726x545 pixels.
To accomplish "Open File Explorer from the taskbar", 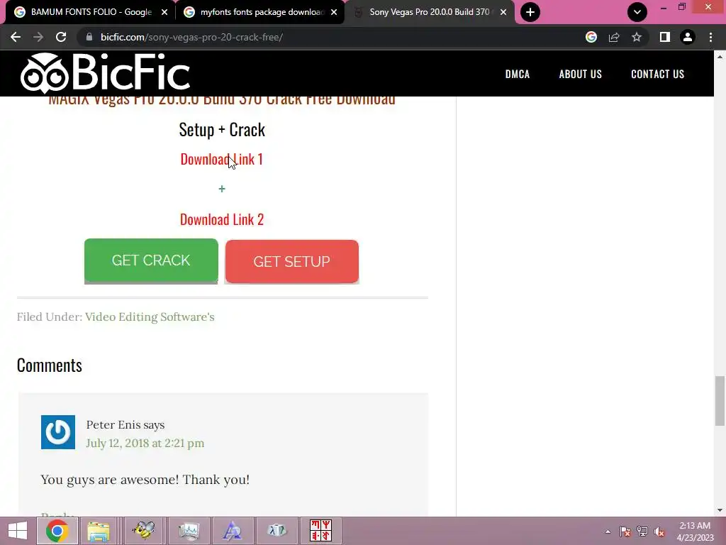I will tap(99, 531).
